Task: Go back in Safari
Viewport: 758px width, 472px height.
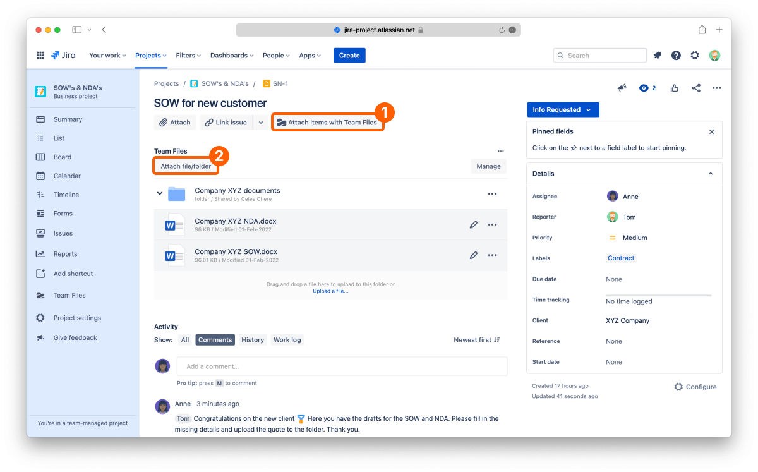Action: tap(104, 30)
